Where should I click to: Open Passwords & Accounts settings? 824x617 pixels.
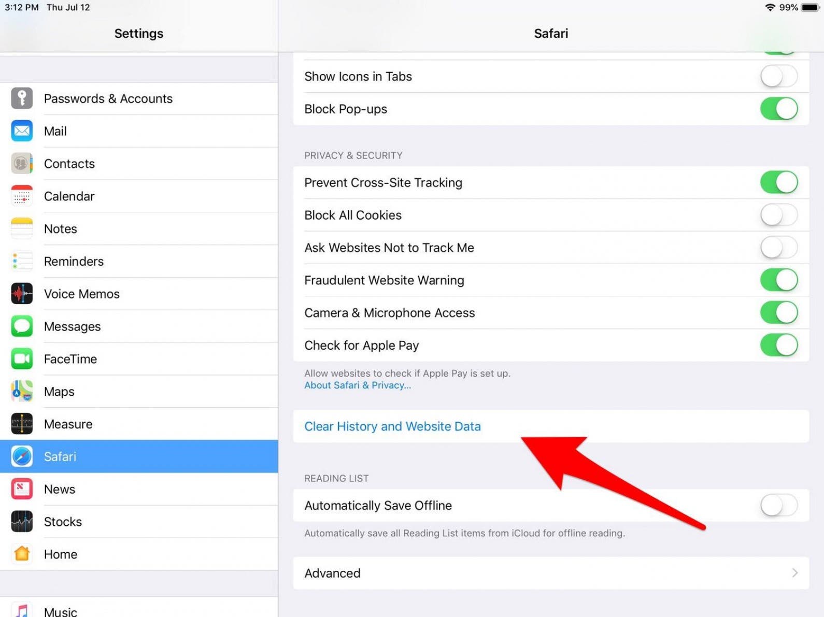(108, 98)
